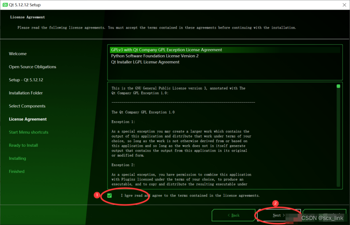Viewport: 350px width, 225px height.
Task: Click 'The Qt Company GPL Exception 1.0' line
Action: [143, 112]
